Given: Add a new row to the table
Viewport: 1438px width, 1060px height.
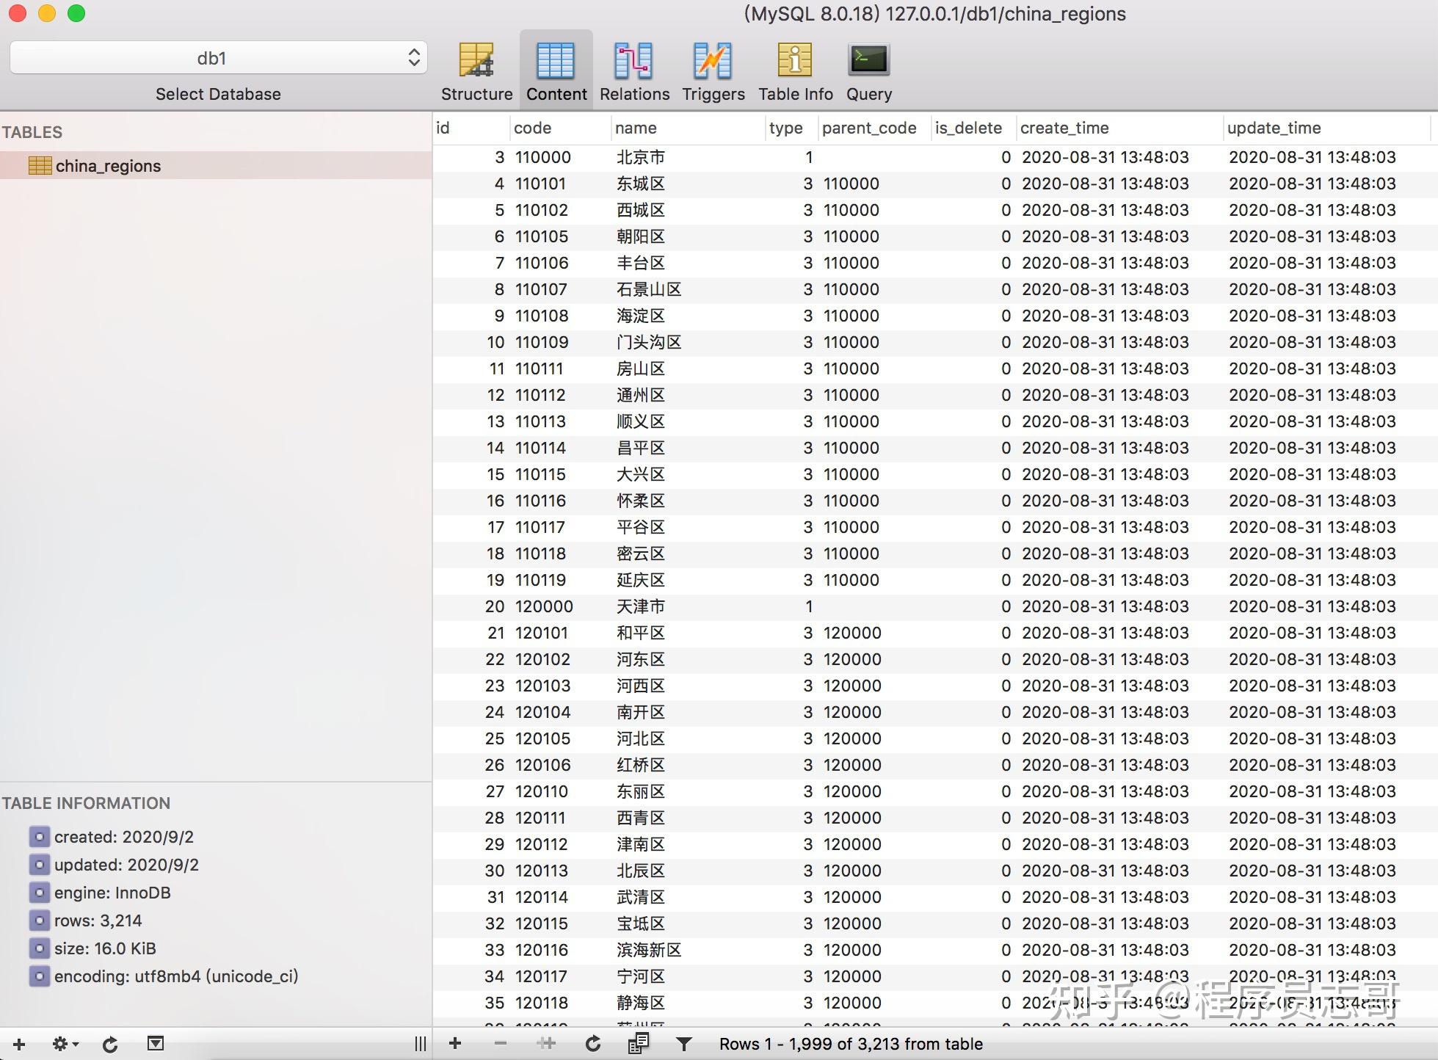Looking at the screenshot, I should click(455, 1044).
